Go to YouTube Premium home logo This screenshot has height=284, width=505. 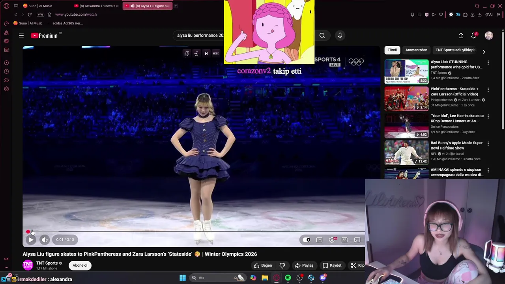pyautogui.click(x=44, y=35)
